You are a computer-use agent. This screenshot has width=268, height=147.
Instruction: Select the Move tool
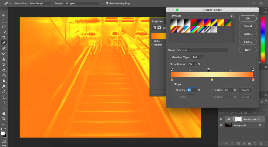point(4,16)
